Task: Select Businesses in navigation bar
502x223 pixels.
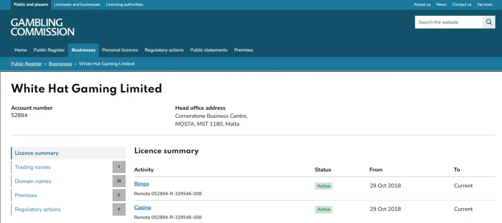Action: pos(83,50)
